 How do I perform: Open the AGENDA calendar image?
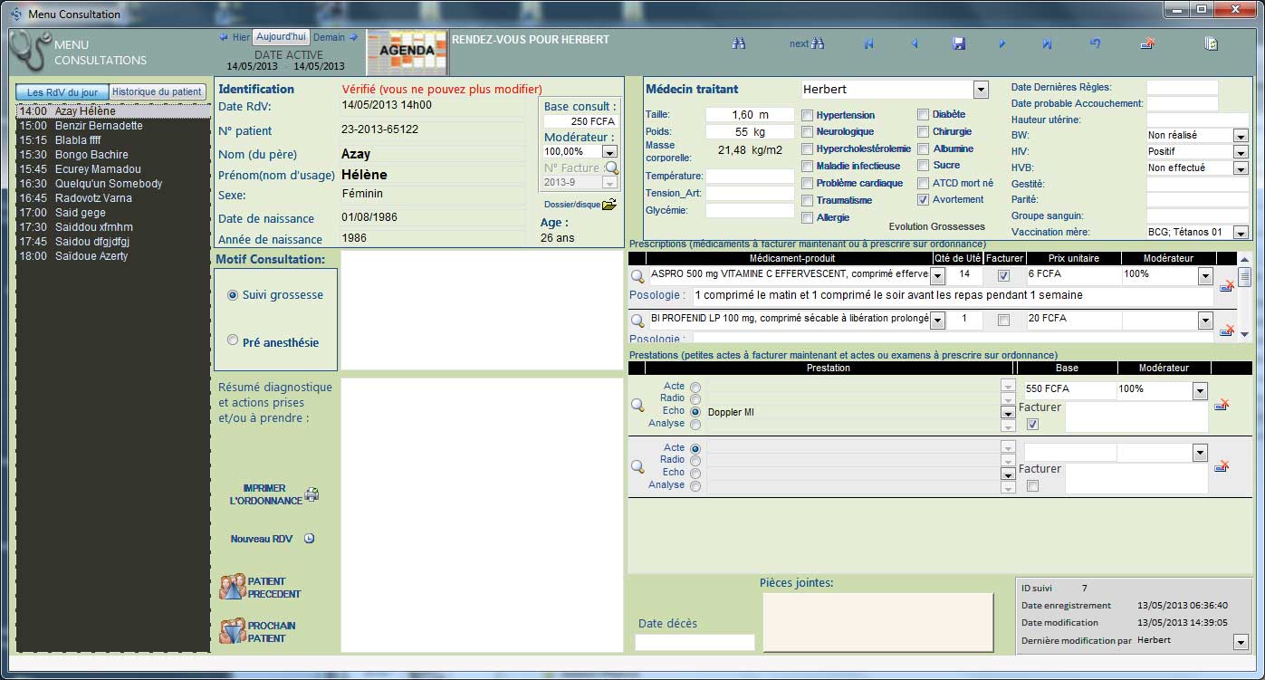[x=407, y=53]
